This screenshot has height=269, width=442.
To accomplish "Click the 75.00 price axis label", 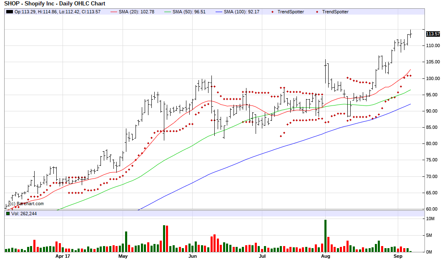I will tap(433, 160).
